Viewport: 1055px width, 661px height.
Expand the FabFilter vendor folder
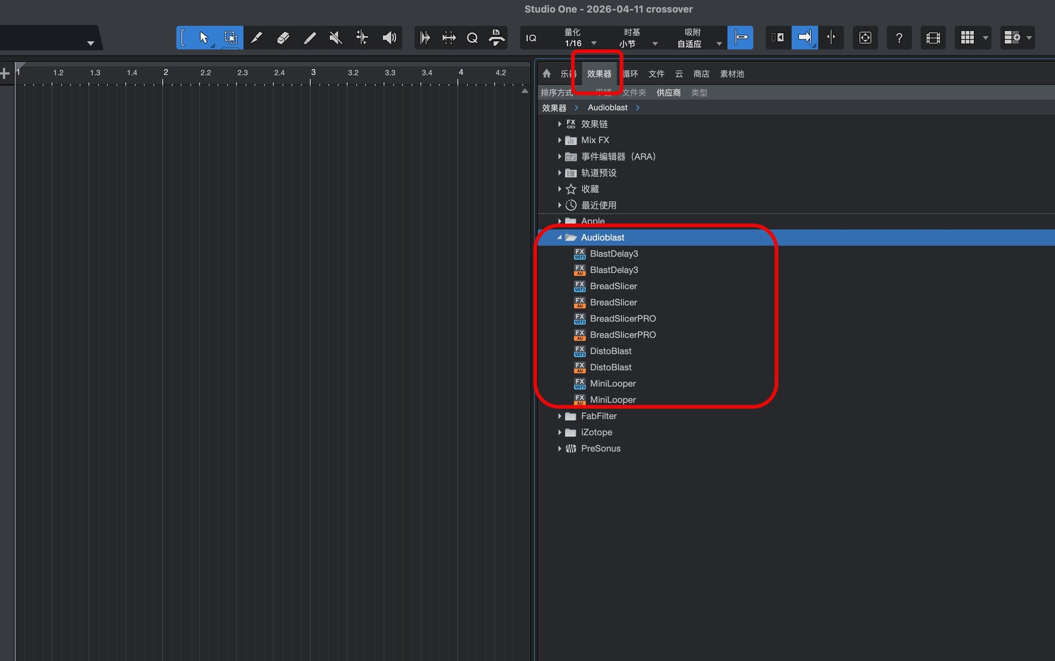559,416
